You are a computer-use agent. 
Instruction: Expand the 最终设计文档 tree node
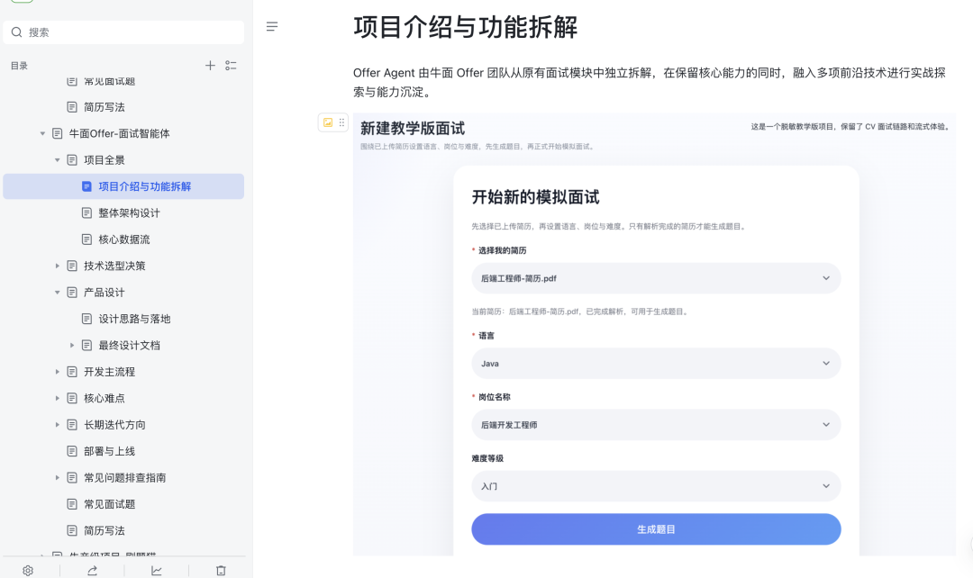pyautogui.click(x=72, y=346)
